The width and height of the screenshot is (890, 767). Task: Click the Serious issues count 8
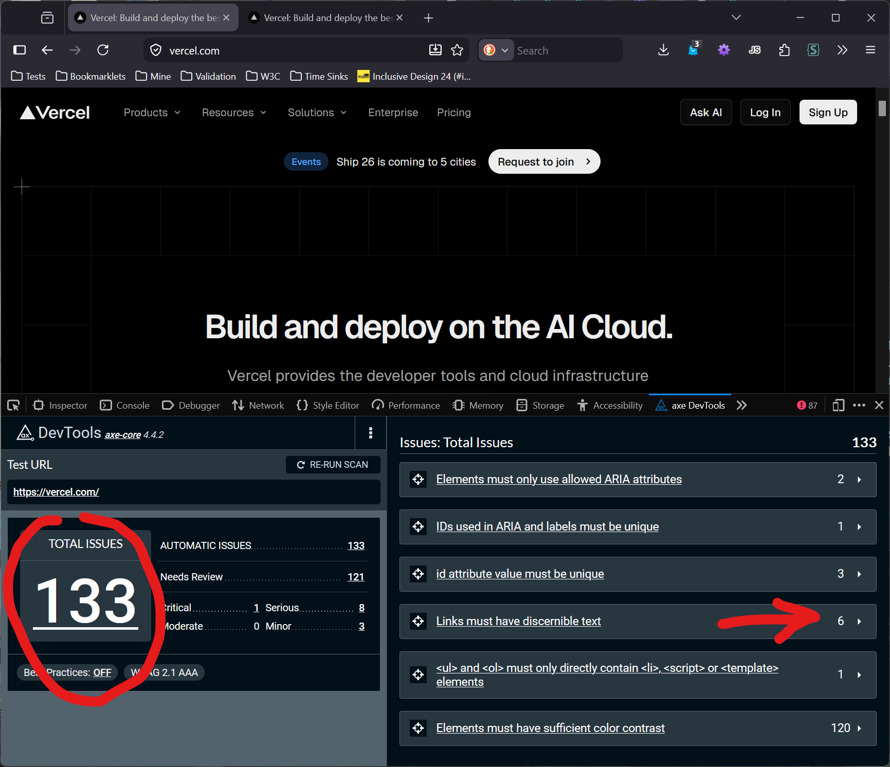click(x=362, y=608)
